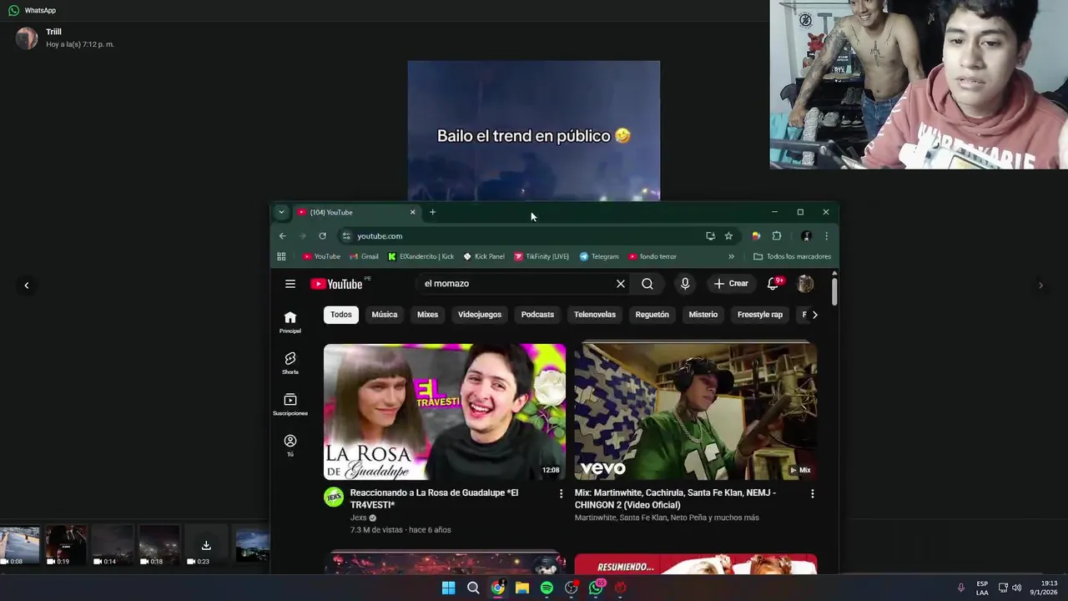Open options for the CHINGON 2 mix
1068x601 pixels.
point(812,494)
